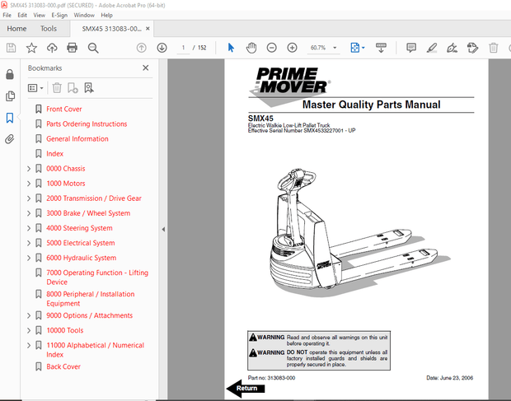This screenshot has height=401, width=511.
Task: Expand the 4000 Steering System bookmark
Action: point(29,228)
